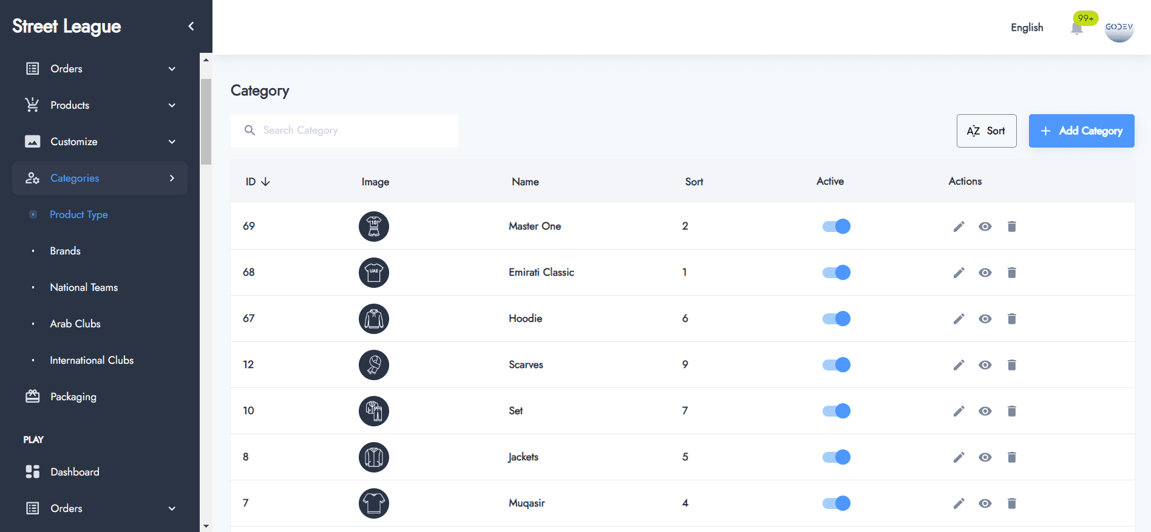
Task: Toggle the Muqasir active switch
Action: (837, 503)
